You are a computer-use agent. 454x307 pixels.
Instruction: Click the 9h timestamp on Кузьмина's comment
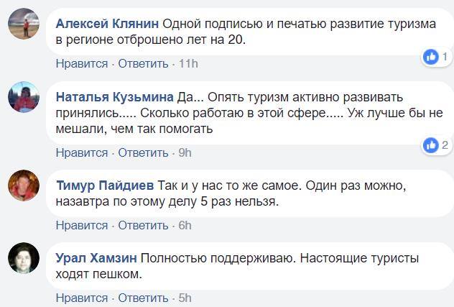click(x=185, y=152)
